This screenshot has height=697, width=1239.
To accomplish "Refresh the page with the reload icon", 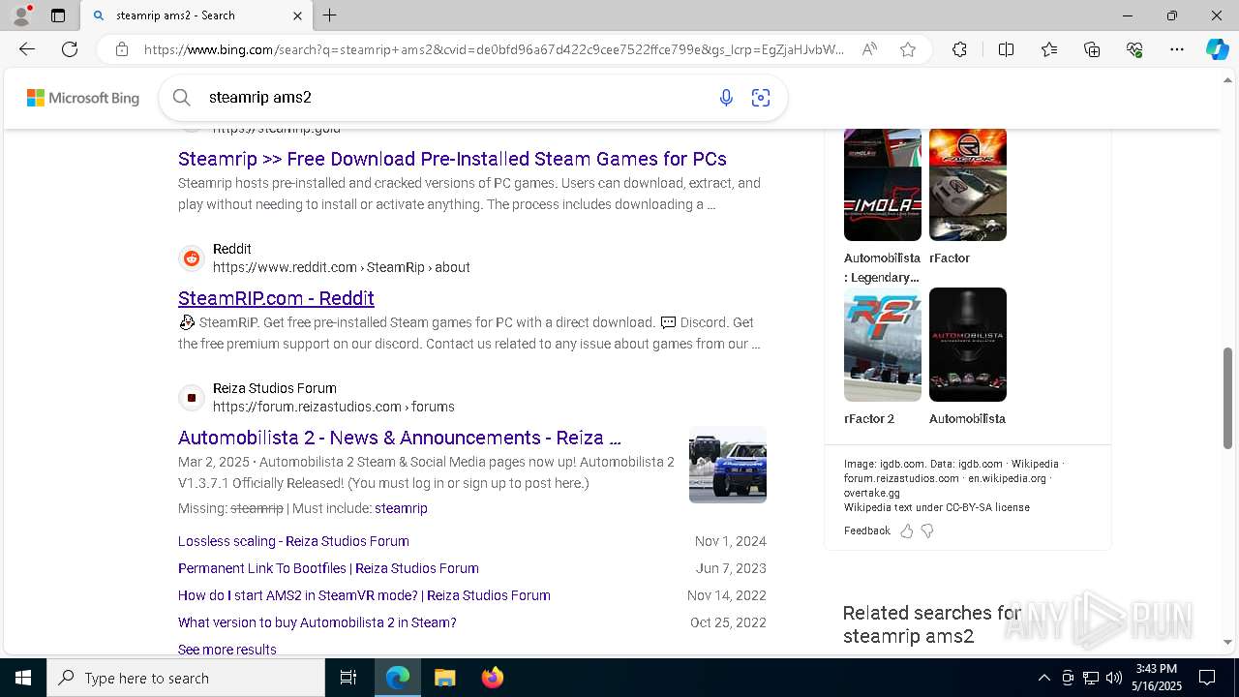I will pyautogui.click(x=70, y=49).
